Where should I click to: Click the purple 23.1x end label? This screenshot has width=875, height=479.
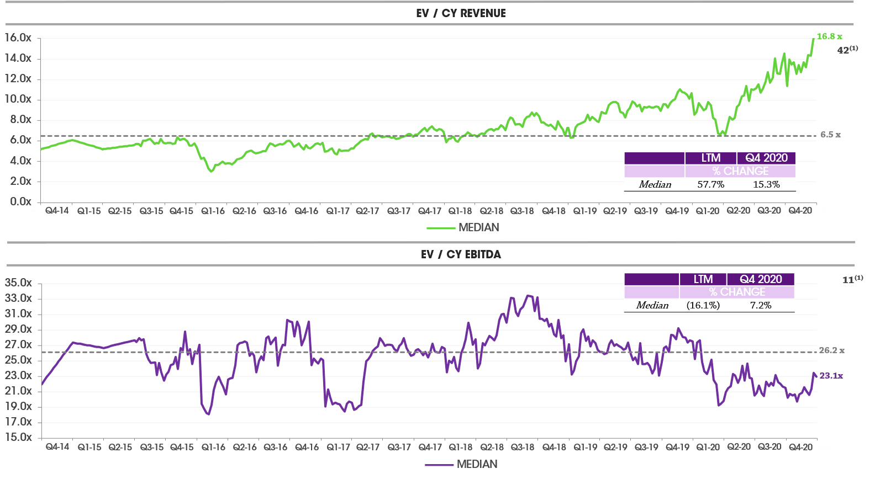point(831,376)
